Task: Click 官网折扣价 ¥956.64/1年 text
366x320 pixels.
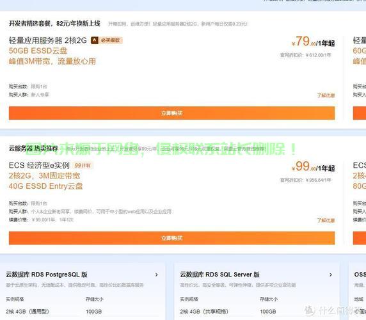Action: coord(306,180)
